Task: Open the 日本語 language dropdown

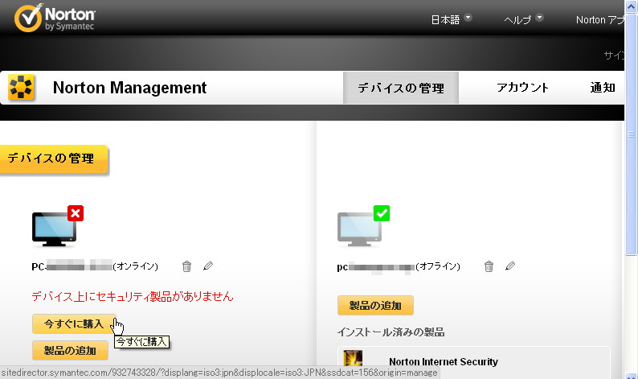Action: pyautogui.click(x=452, y=19)
